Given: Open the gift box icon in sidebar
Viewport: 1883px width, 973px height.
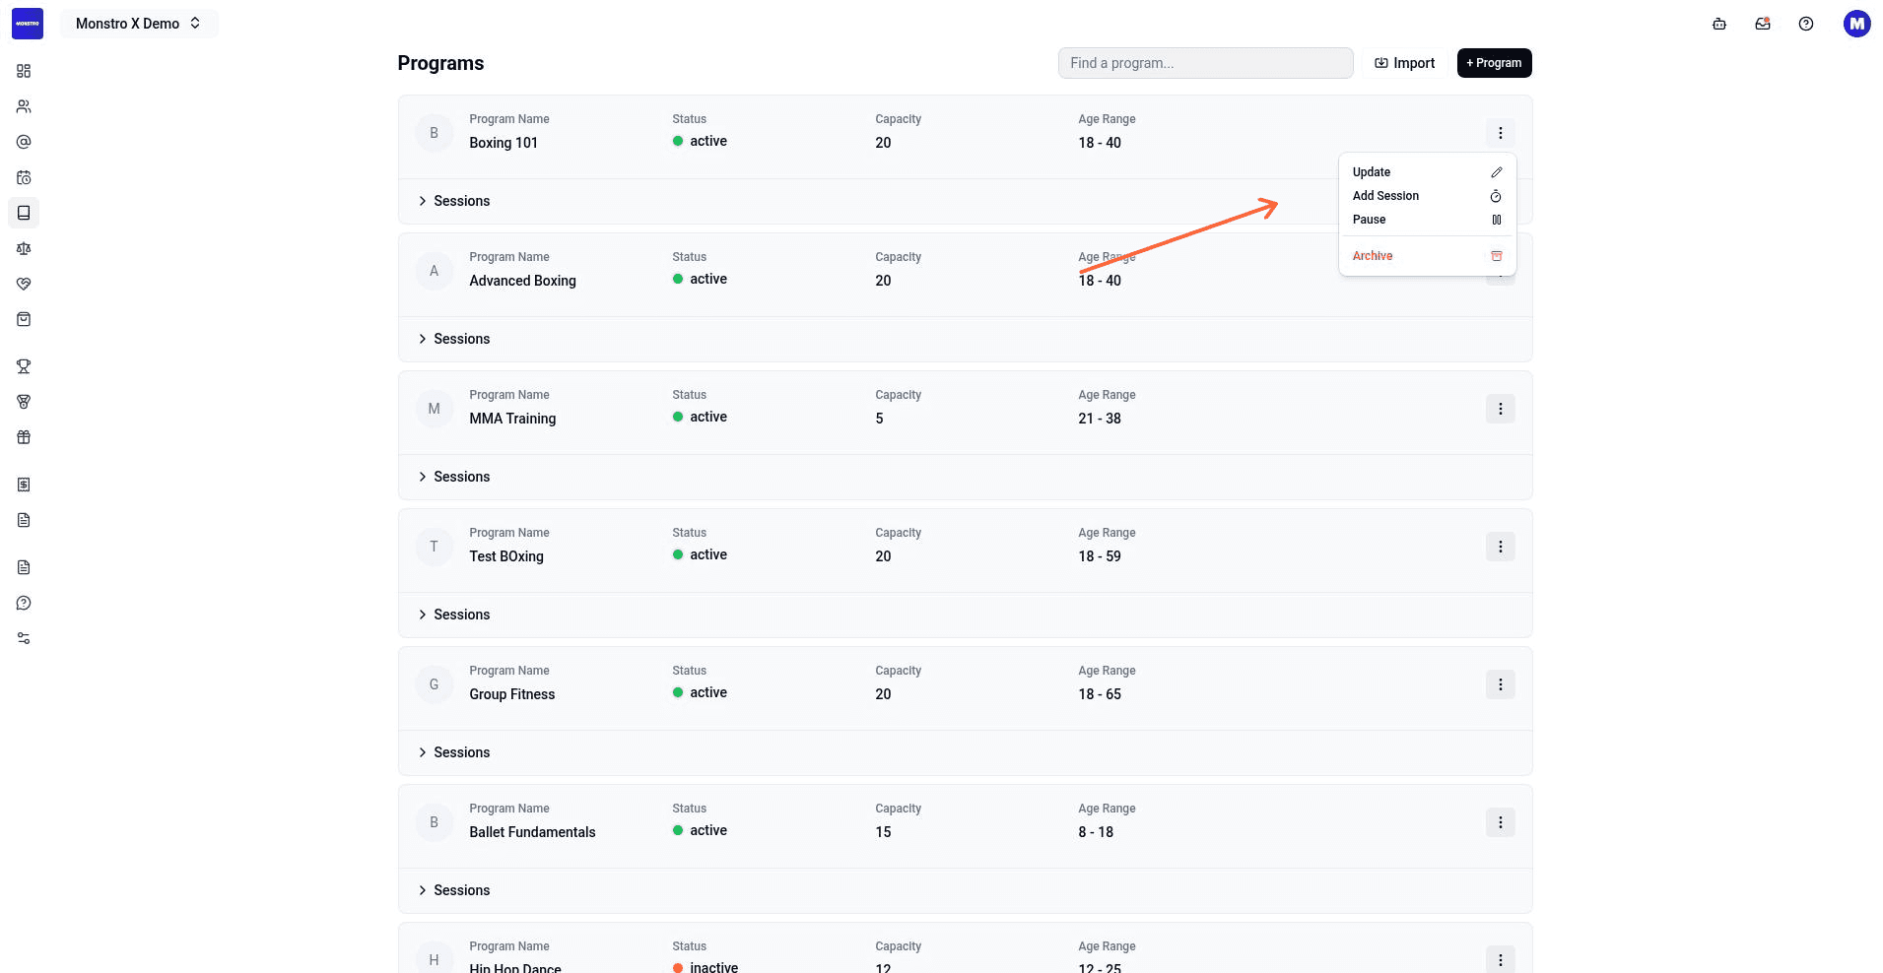Looking at the screenshot, I should (x=24, y=437).
